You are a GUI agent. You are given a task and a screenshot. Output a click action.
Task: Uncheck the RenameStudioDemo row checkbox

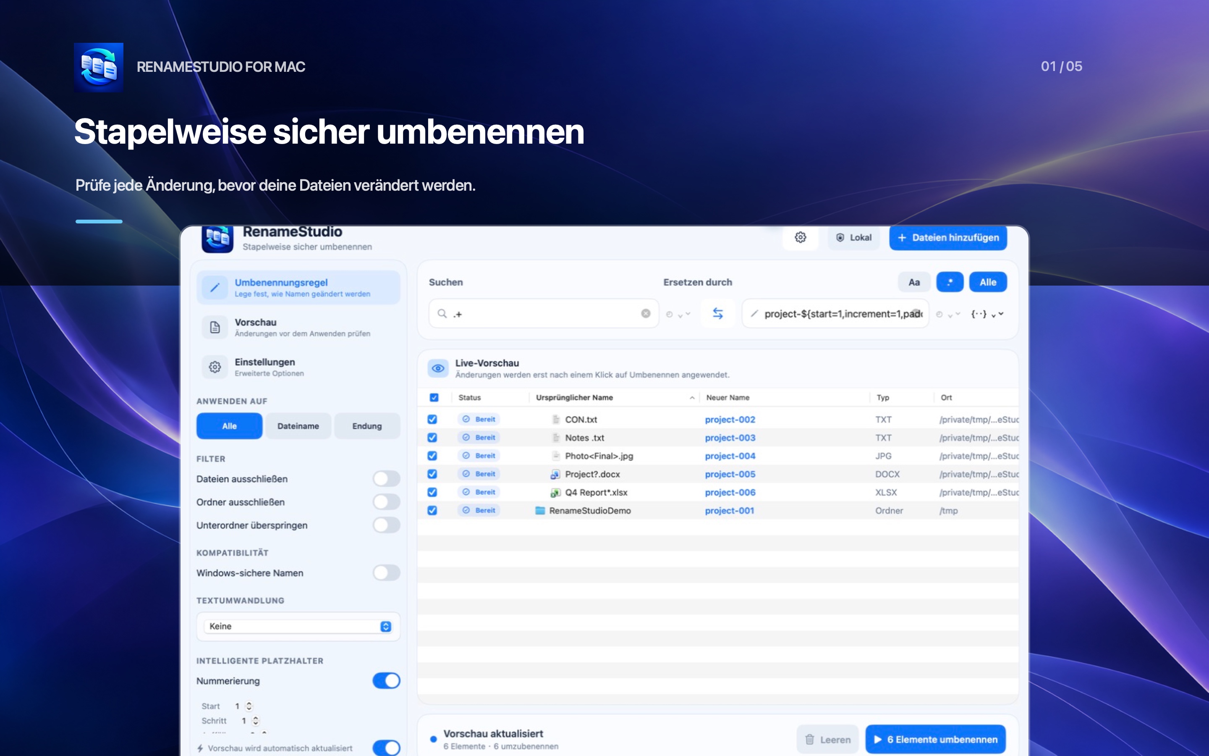[432, 510]
